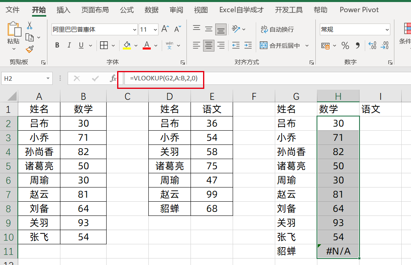Apply percent style
411x265 pixels.
point(345,45)
